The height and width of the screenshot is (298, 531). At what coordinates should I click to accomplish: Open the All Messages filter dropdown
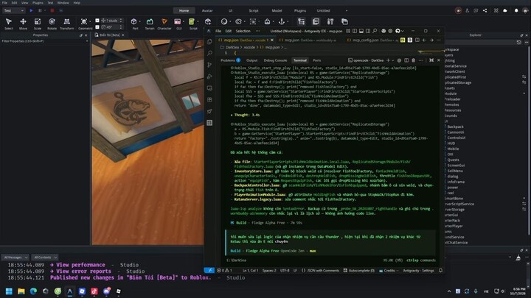(x=15, y=258)
